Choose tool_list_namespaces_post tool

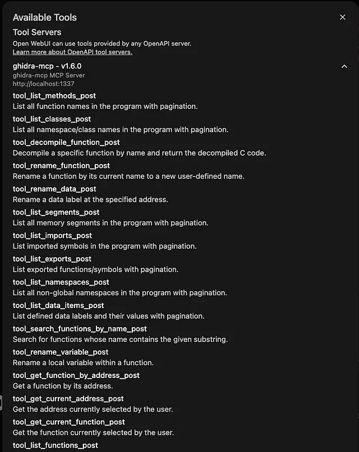click(x=61, y=282)
